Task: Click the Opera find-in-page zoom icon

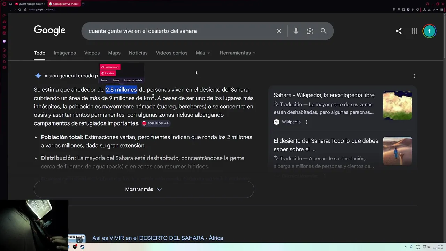Action: (394, 10)
